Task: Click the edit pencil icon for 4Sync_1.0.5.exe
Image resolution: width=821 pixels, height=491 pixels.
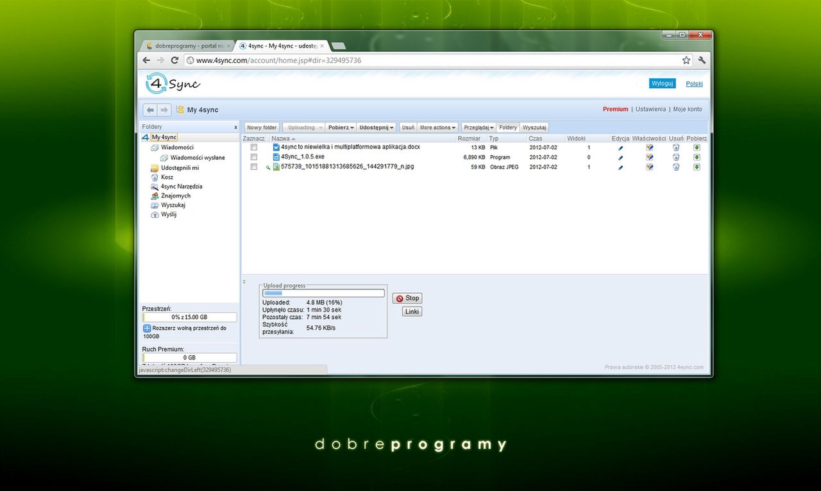Action: [620, 158]
